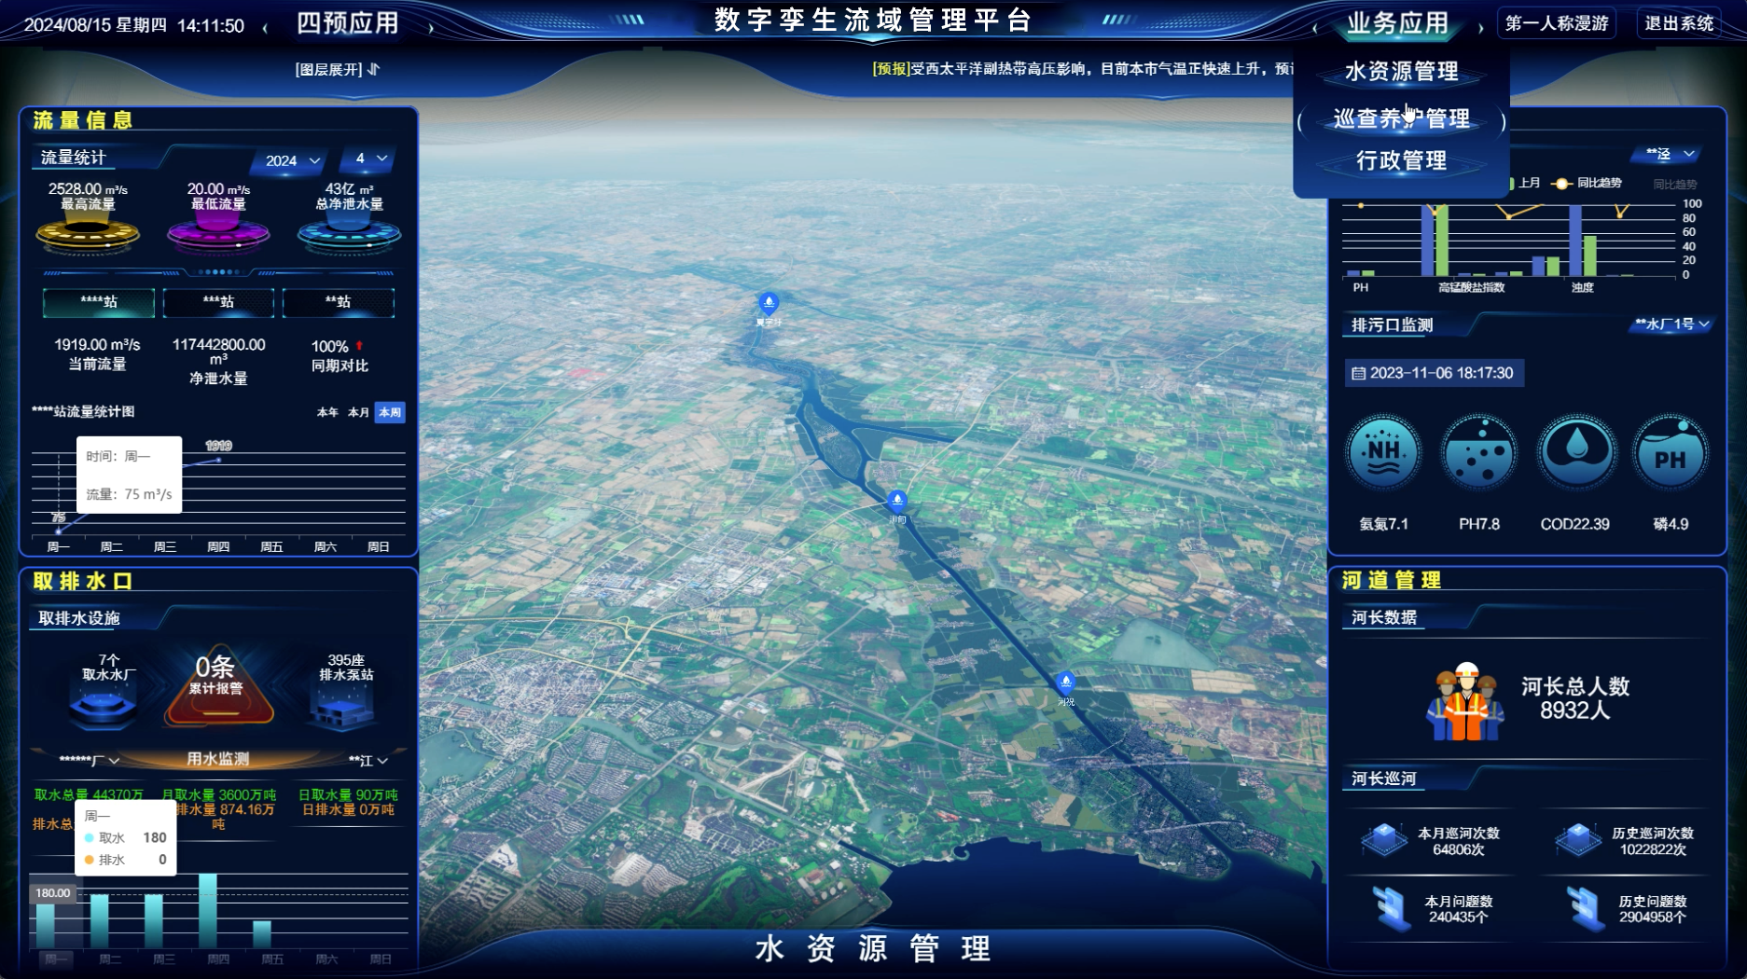Select the ****站 station tab

point(99,302)
